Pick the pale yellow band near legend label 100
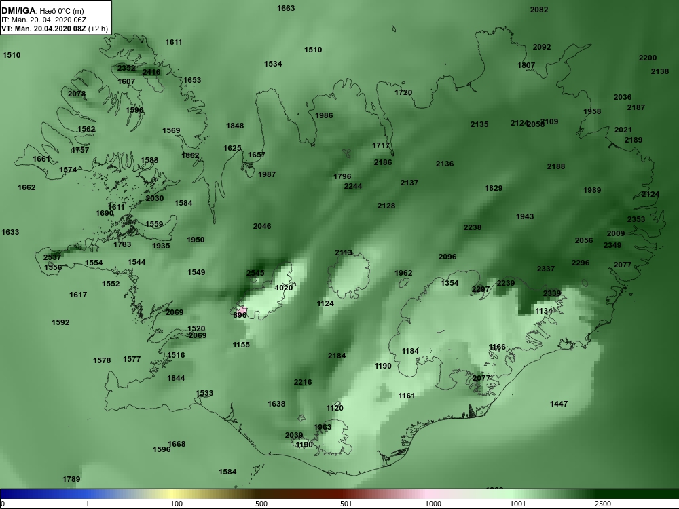The height and width of the screenshot is (509, 679). coord(171,494)
